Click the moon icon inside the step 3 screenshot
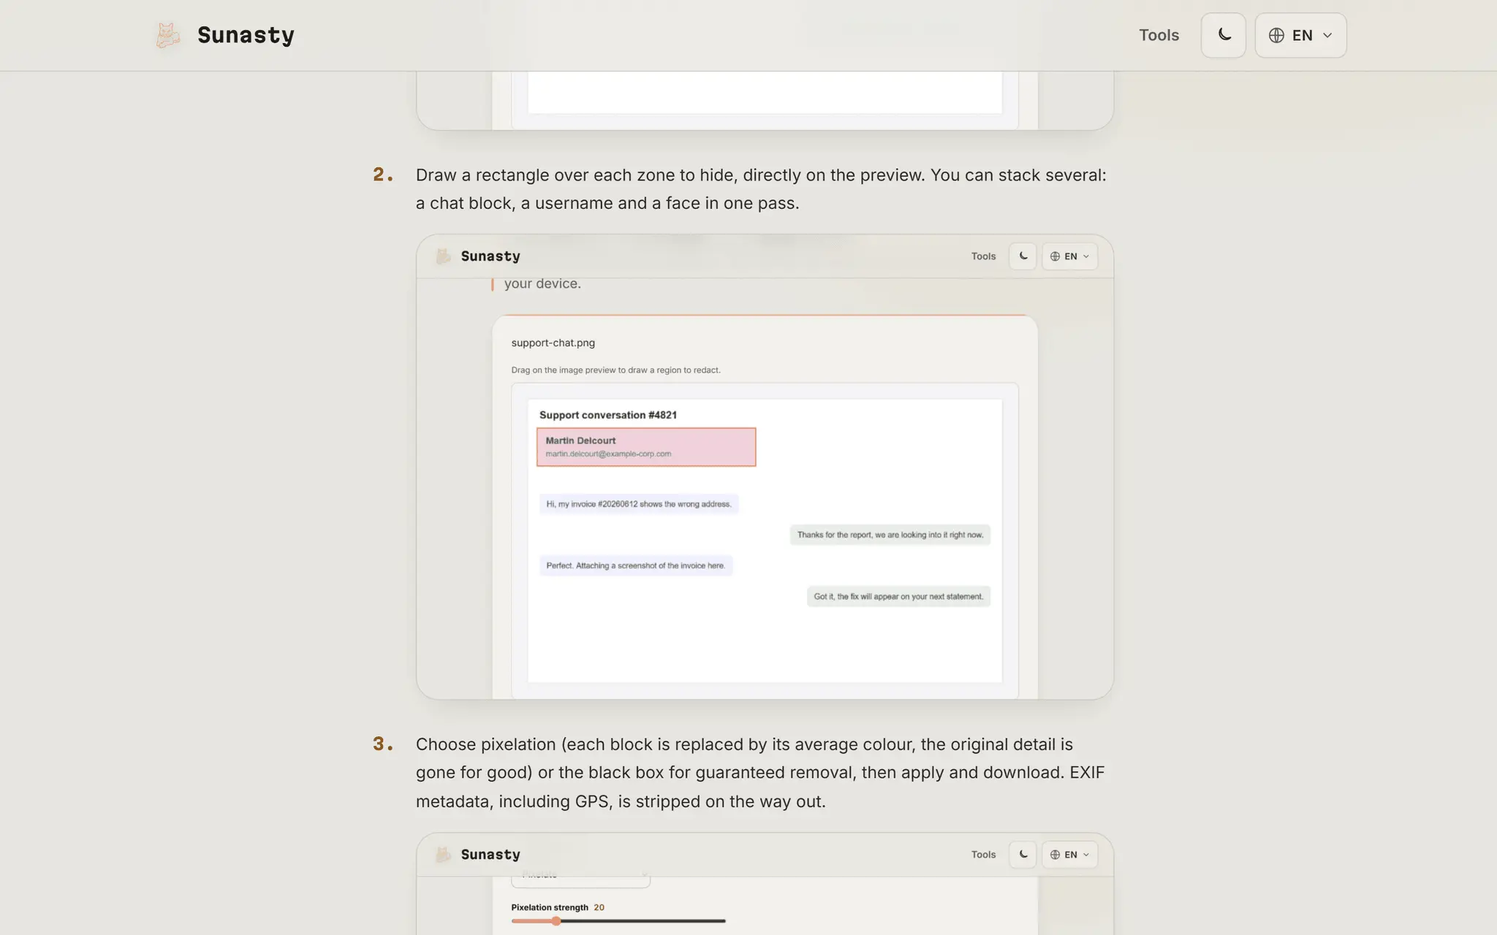 pyautogui.click(x=1023, y=855)
